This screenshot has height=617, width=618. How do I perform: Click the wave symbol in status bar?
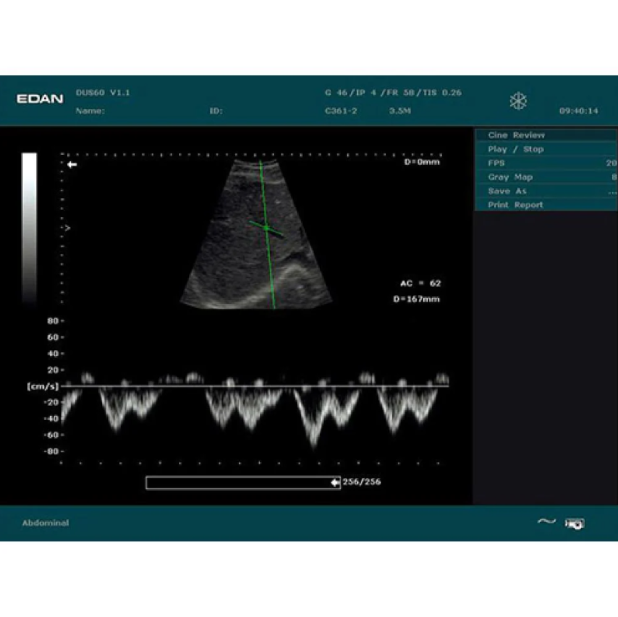pyautogui.click(x=546, y=522)
